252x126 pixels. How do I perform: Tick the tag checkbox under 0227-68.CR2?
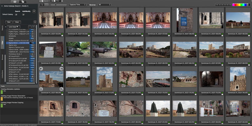pyautogui.click(x=249, y=65)
